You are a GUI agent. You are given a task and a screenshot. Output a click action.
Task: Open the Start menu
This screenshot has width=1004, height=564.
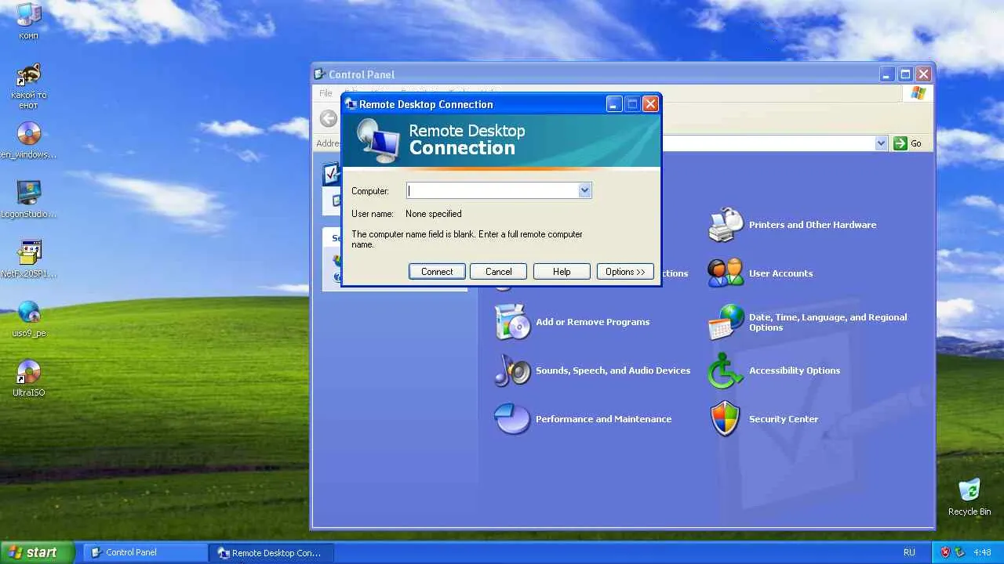37,552
